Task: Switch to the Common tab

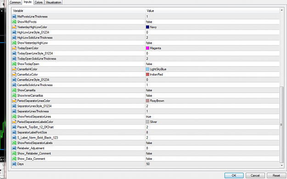Action: pyautogui.click(x=15, y=2)
